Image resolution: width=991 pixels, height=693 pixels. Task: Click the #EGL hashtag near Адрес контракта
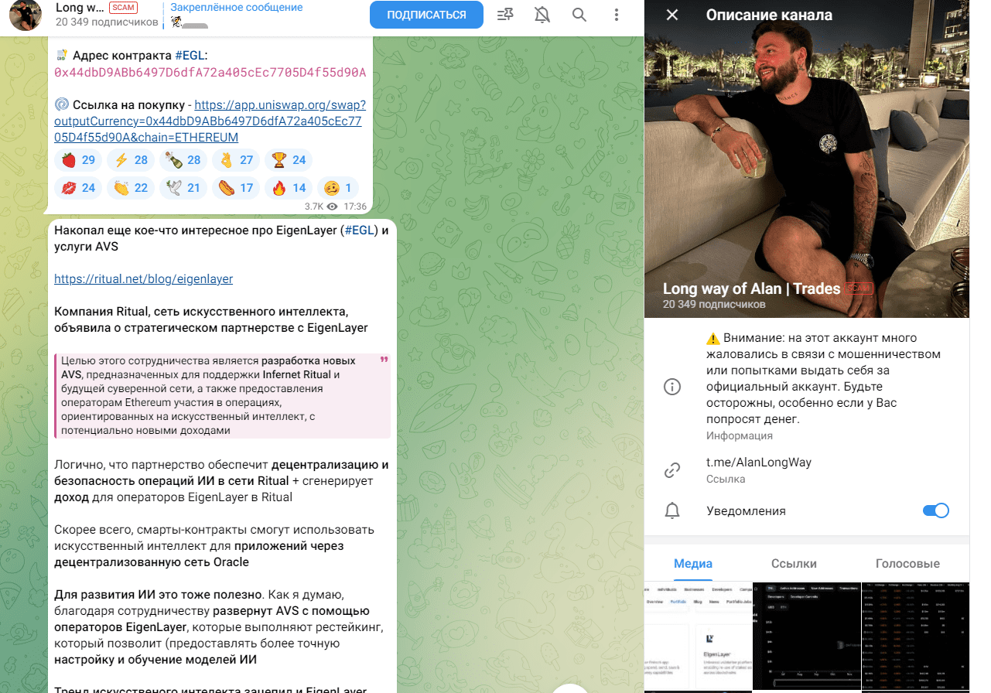(190, 56)
